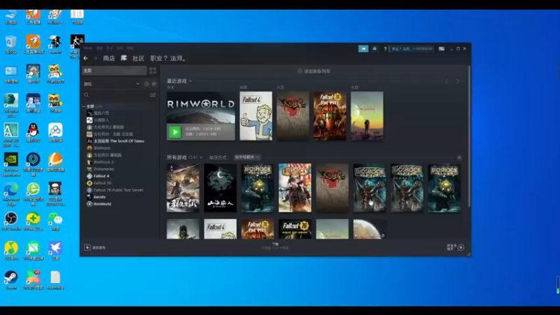Screen dimensions: 560x315
Task: Select BioShock 2 in the games list
Action: click(104, 162)
